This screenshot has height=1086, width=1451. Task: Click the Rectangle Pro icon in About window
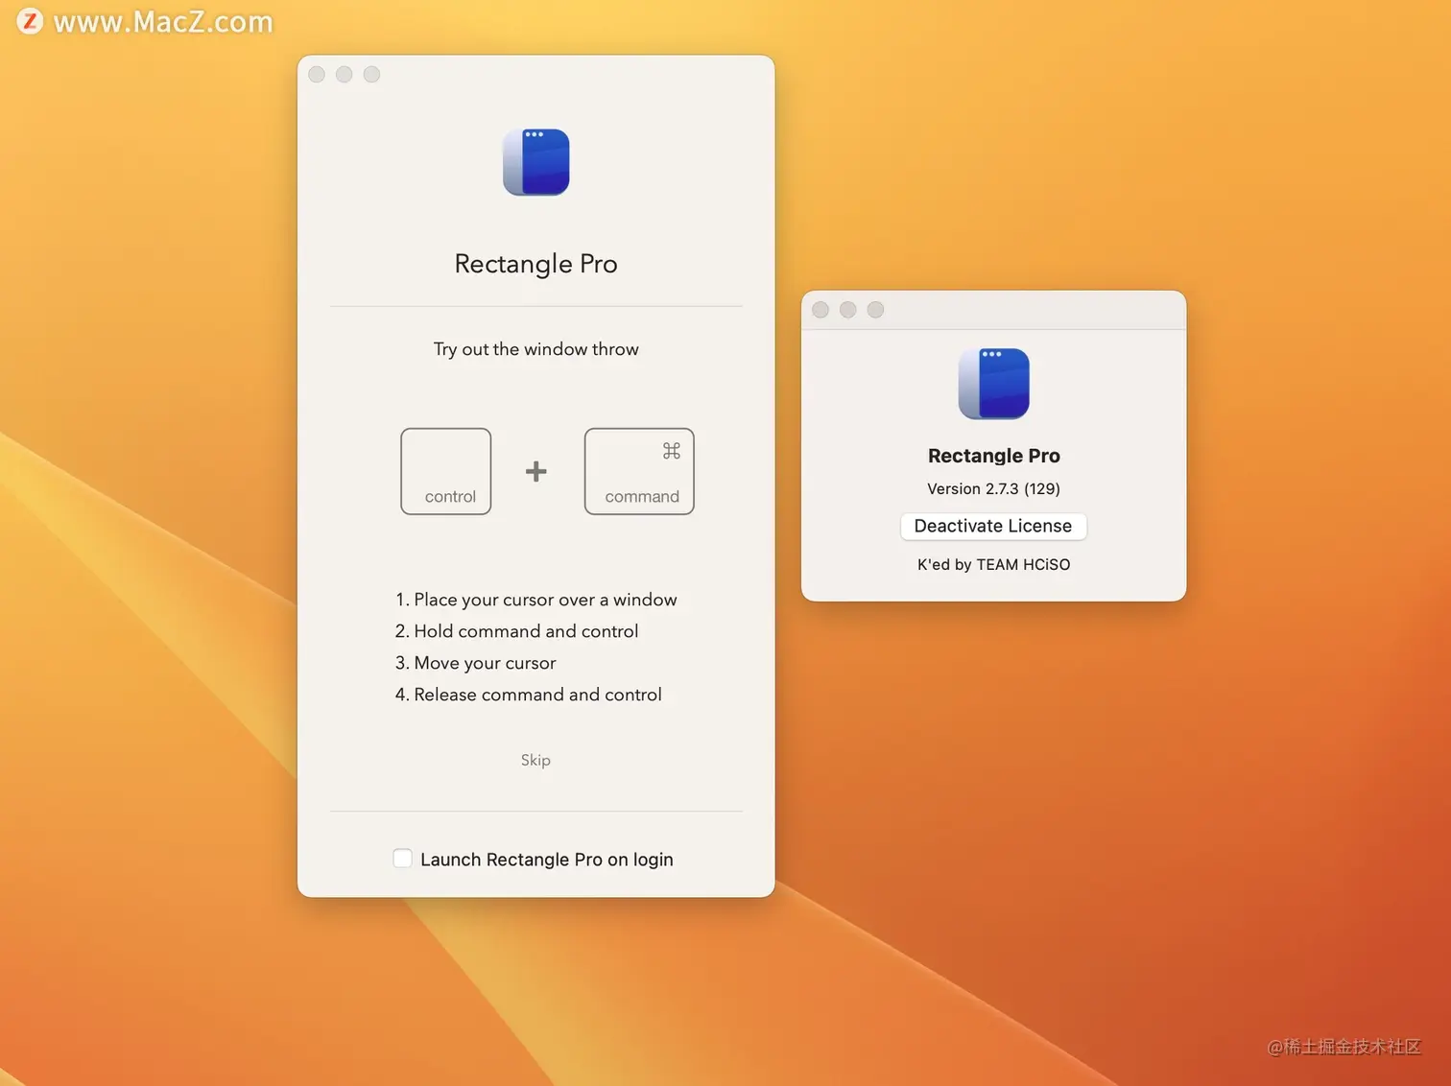[993, 384]
